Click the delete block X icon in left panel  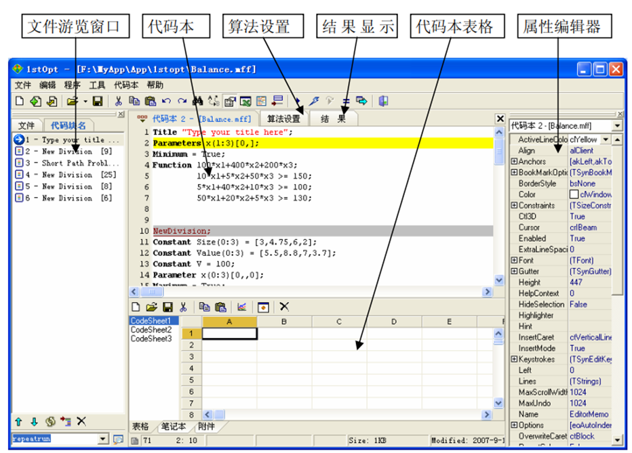81,420
